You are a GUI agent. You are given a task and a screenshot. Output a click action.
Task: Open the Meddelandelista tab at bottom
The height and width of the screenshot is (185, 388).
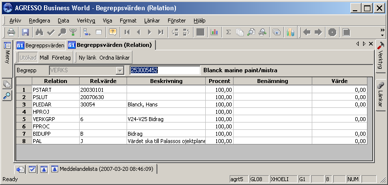tap(103, 169)
